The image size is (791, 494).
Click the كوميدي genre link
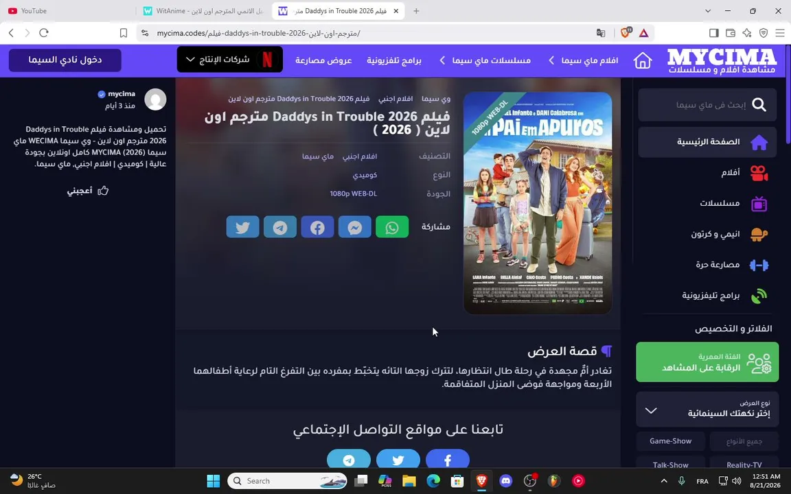365,175
